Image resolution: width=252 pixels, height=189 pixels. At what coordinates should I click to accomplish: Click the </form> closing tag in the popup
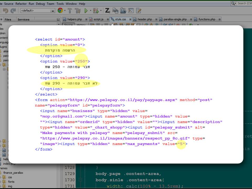coord(44,149)
